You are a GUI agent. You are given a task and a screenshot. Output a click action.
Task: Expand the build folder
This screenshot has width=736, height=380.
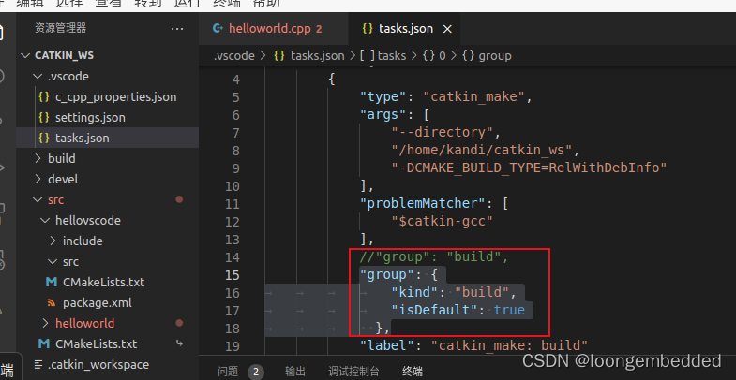[x=107, y=159]
